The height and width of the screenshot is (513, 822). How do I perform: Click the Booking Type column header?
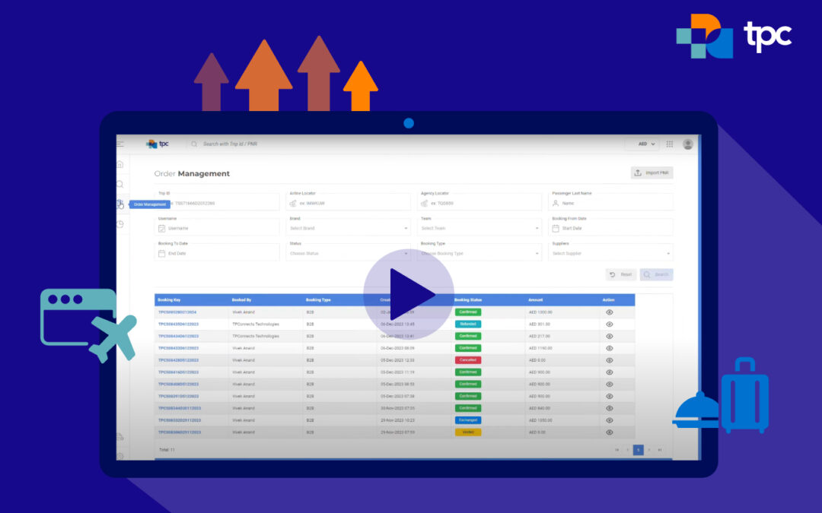point(318,300)
